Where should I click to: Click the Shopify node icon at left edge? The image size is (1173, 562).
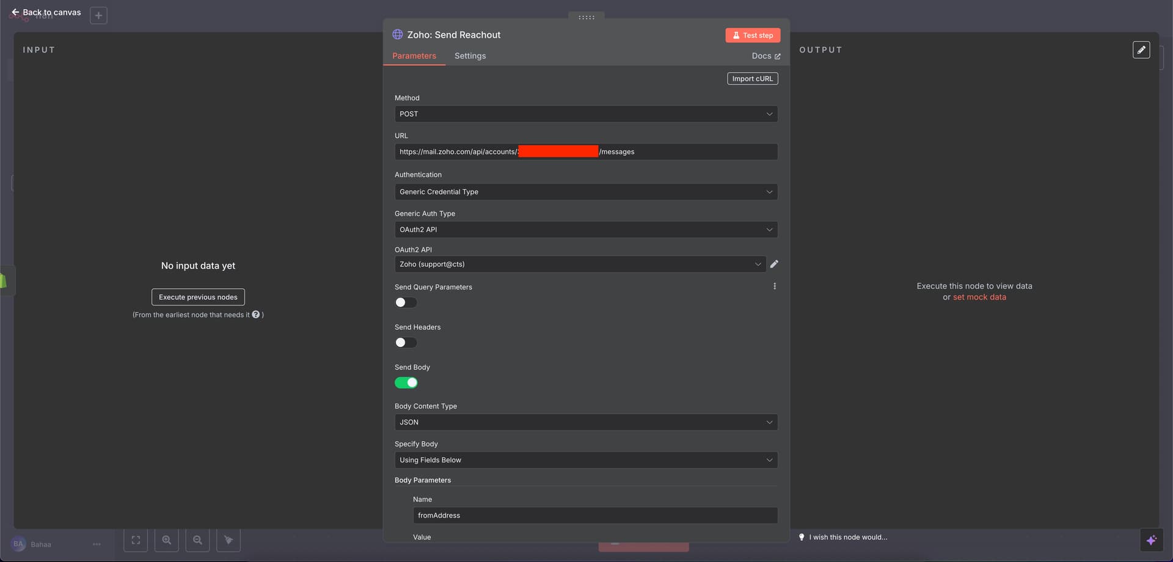pyautogui.click(x=3, y=281)
